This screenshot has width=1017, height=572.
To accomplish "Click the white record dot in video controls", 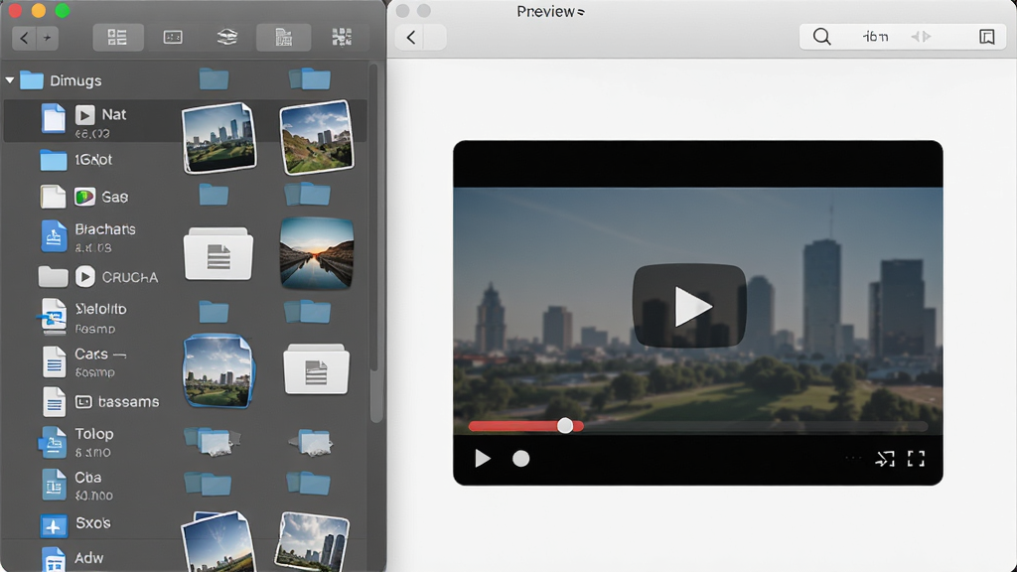I will tap(520, 459).
